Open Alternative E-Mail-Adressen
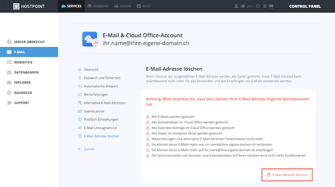This screenshot has height=187, width=335. point(104,103)
